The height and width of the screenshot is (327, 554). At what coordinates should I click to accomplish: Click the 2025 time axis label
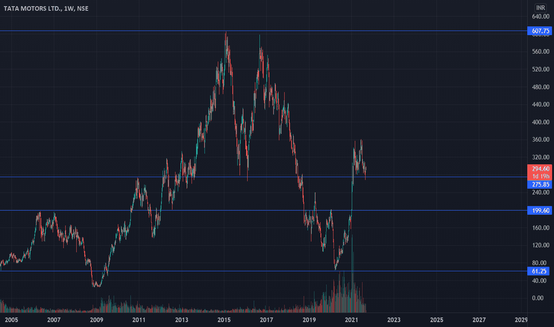437,320
